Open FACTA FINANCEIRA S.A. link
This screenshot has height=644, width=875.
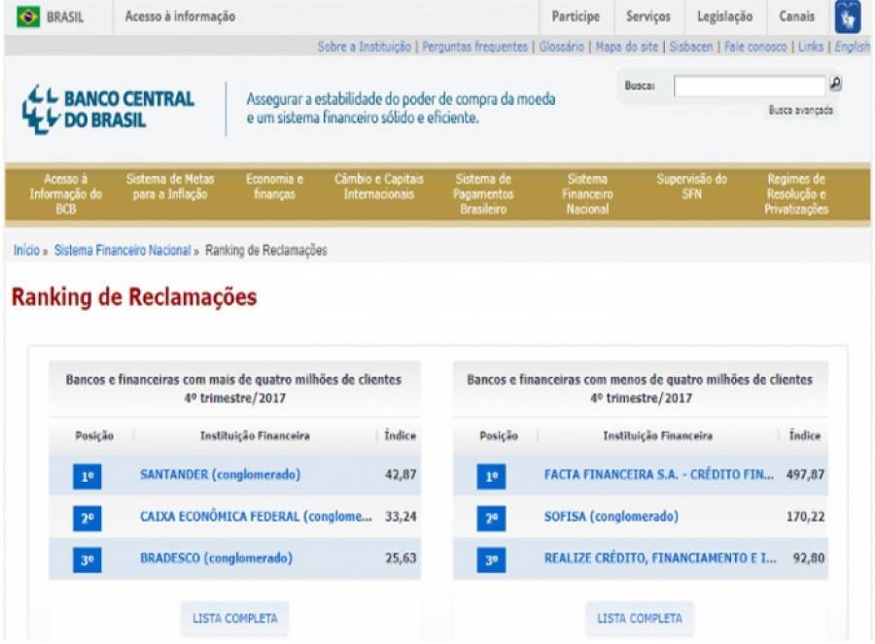click(658, 474)
